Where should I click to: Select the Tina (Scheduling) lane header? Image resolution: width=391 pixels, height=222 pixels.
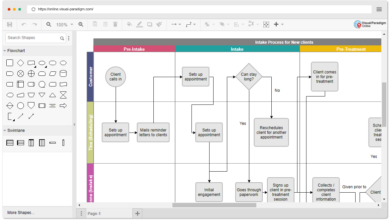click(x=90, y=133)
